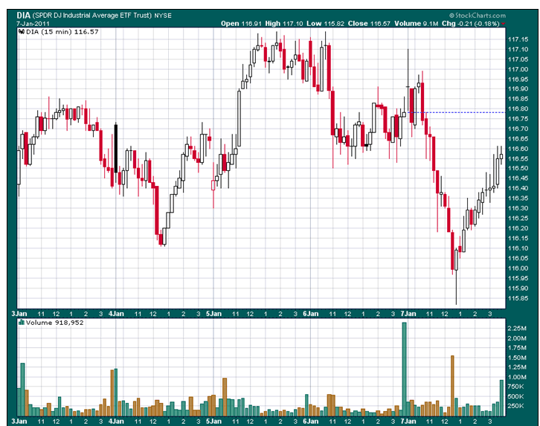
Task: Click the 116.50 price axis label
Action: (x=518, y=168)
